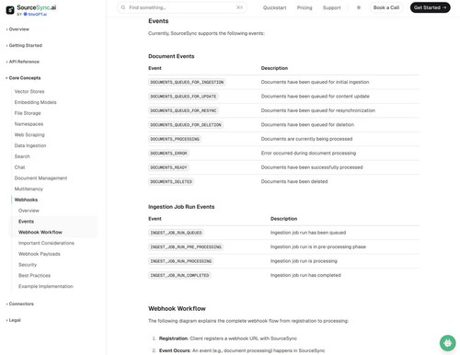The width and height of the screenshot is (460, 355).
Task: Open the Vector Stores page
Action: click(x=29, y=91)
